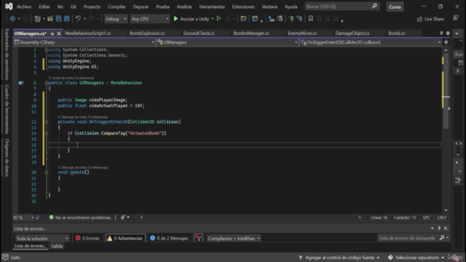Click the comment selection toolbar icon
The image size is (466, 262).
coord(291,19)
